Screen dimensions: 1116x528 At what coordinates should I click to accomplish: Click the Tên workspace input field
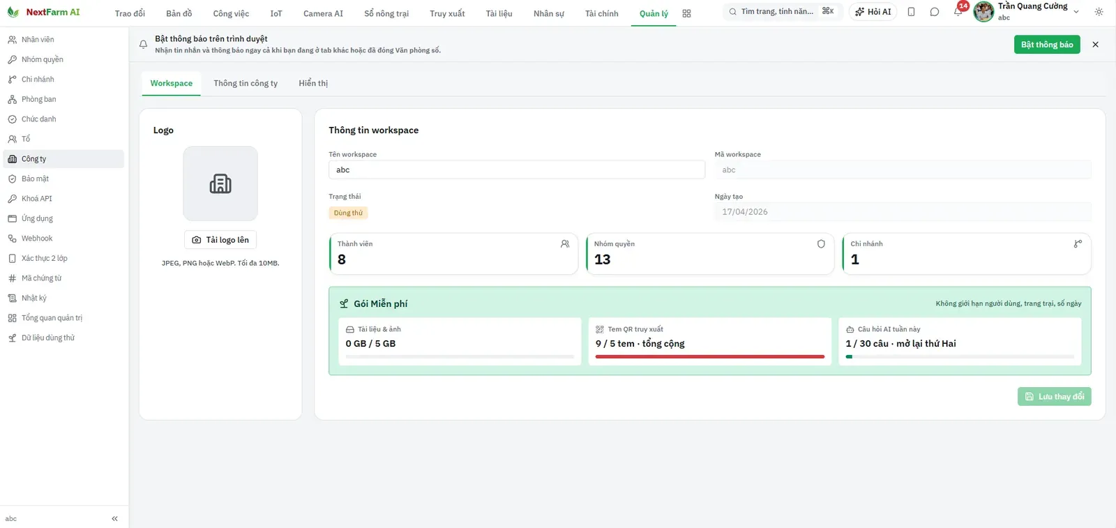(517, 170)
